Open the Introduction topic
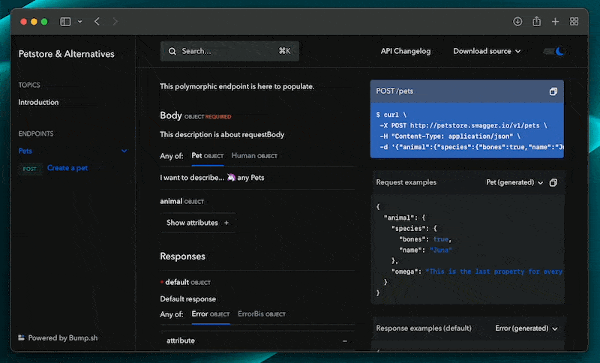The image size is (600, 363). tap(38, 103)
